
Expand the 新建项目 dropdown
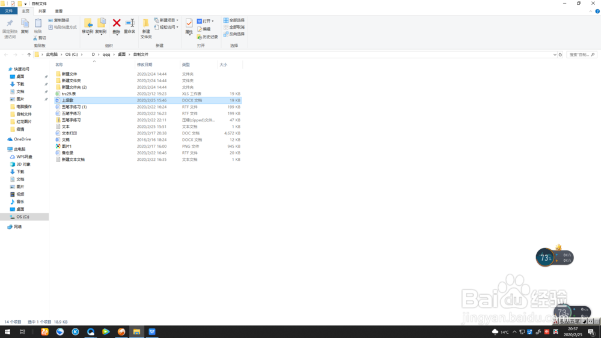(x=177, y=20)
